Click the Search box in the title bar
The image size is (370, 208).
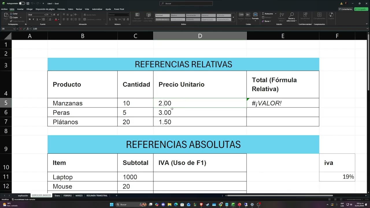pyautogui.click(x=186, y=3)
